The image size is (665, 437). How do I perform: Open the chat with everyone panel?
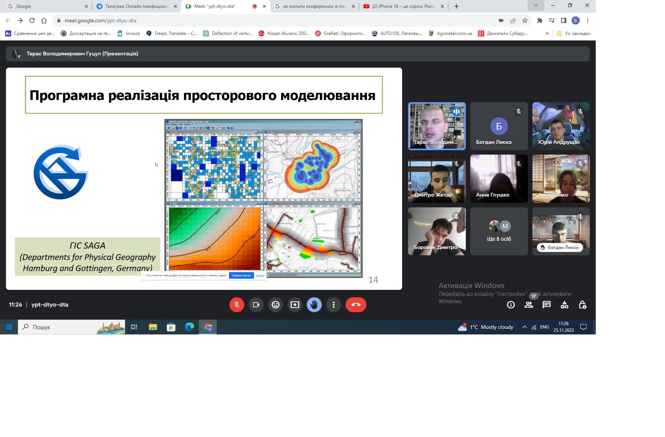[x=547, y=305]
